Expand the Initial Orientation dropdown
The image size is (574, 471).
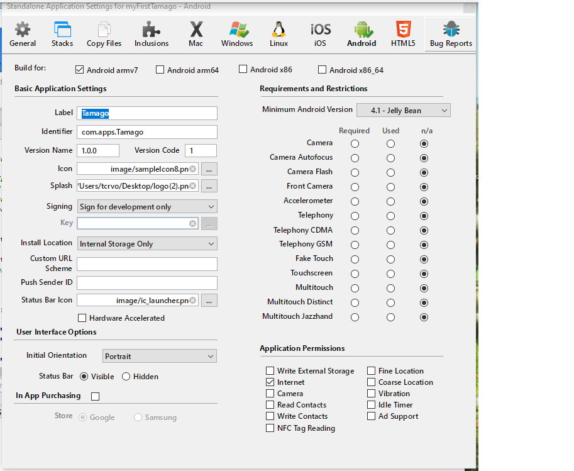159,357
